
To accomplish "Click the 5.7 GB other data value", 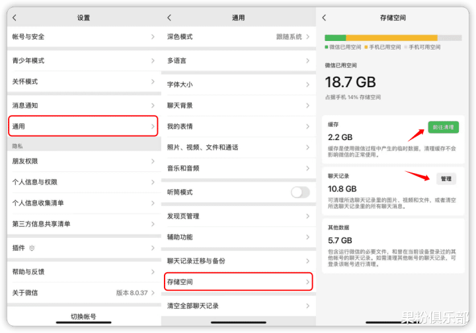I will click(x=340, y=240).
